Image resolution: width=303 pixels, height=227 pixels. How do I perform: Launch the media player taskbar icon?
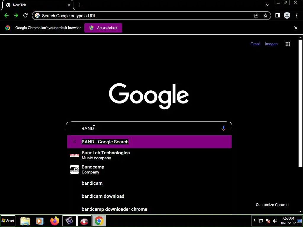tap(40, 221)
